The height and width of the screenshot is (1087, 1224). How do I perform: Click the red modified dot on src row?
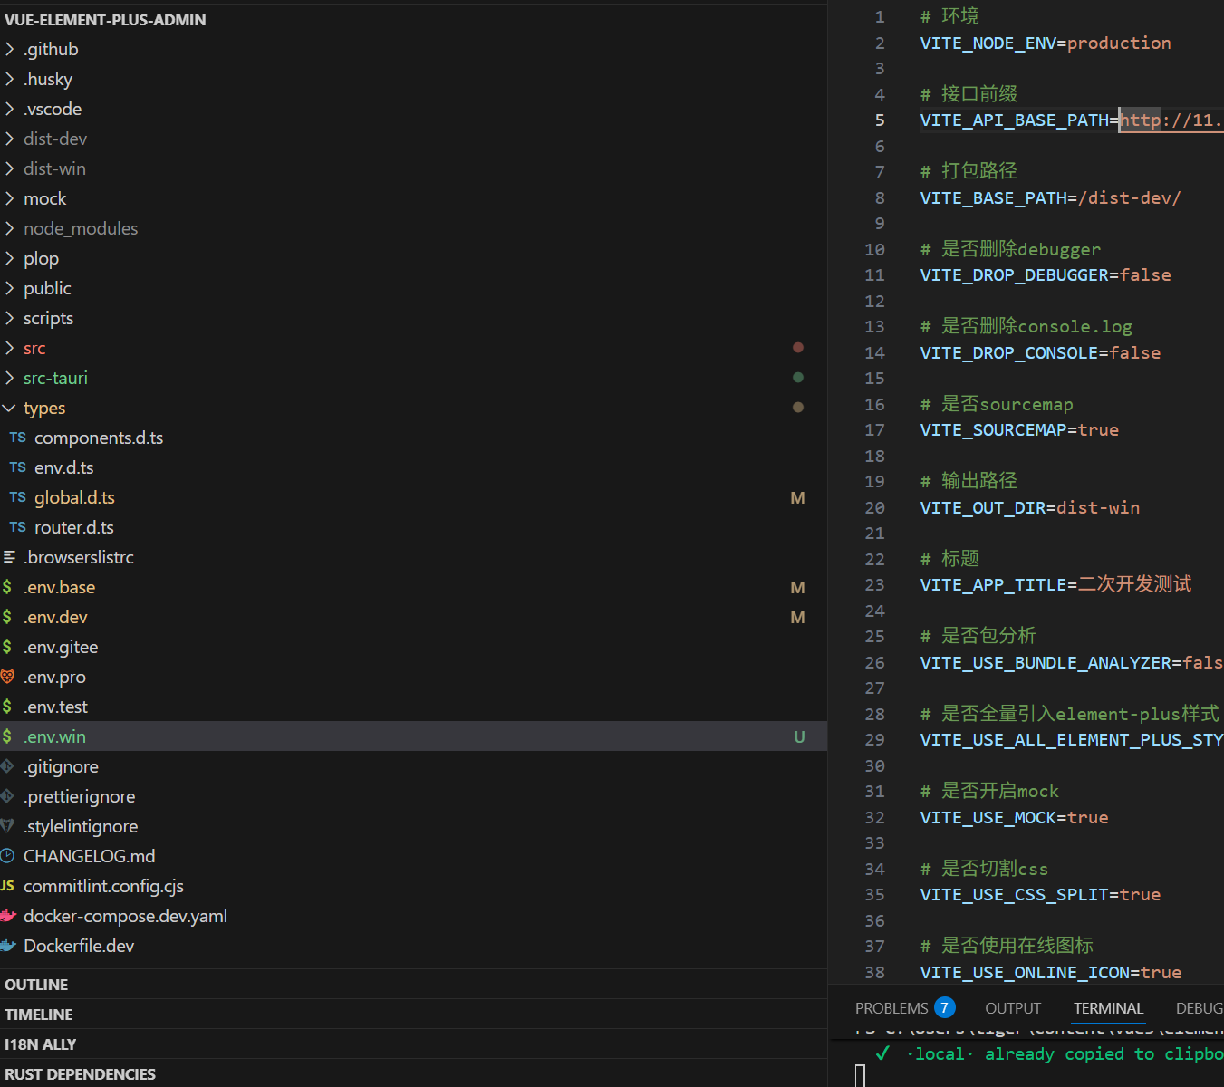(798, 348)
